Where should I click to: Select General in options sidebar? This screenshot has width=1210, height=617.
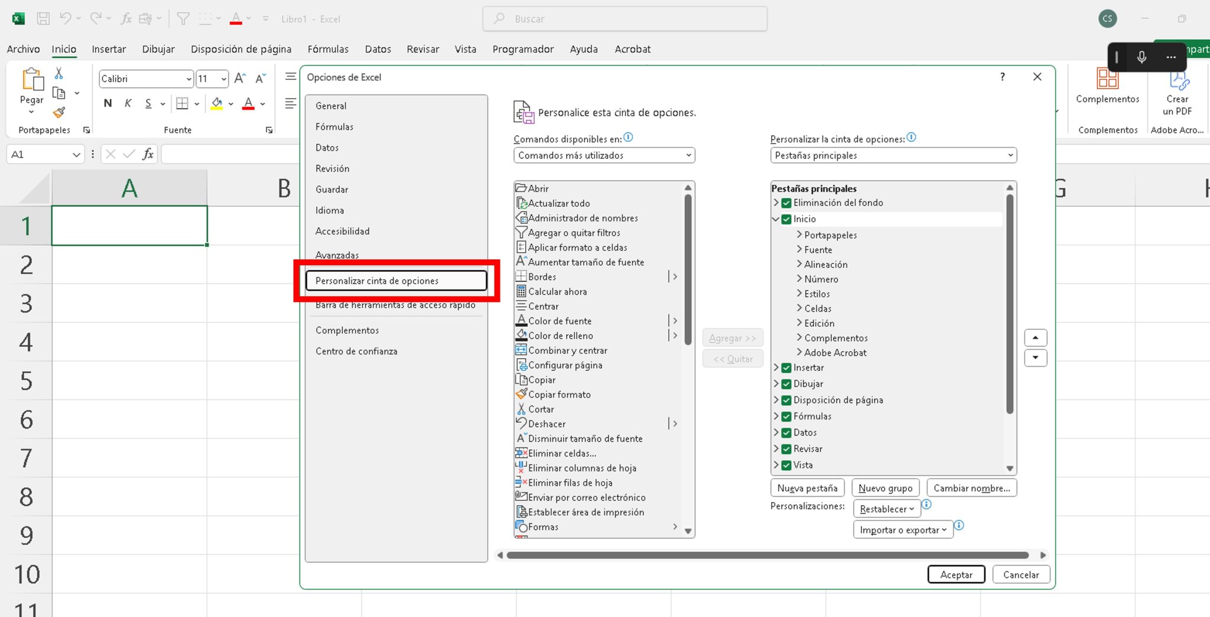pyautogui.click(x=331, y=106)
